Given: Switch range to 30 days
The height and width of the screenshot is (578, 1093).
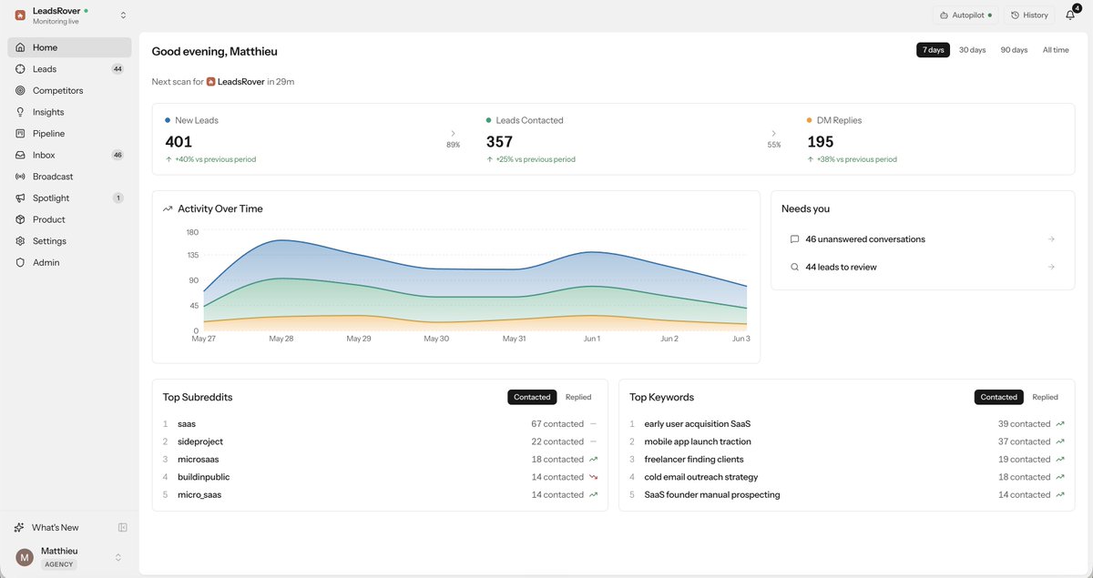Looking at the screenshot, I should [x=972, y=50].
